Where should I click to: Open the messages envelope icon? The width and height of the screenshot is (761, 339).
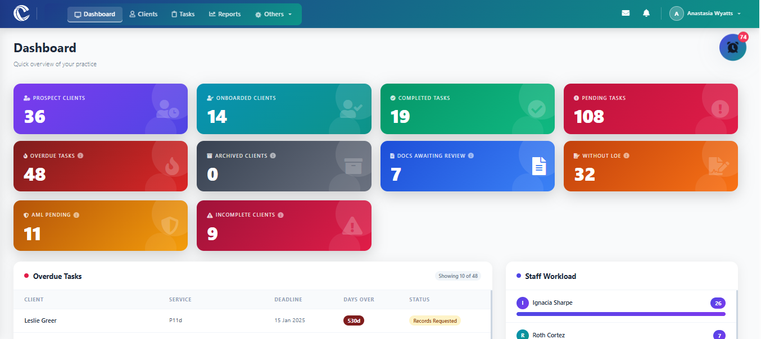[x=626, y=13]
